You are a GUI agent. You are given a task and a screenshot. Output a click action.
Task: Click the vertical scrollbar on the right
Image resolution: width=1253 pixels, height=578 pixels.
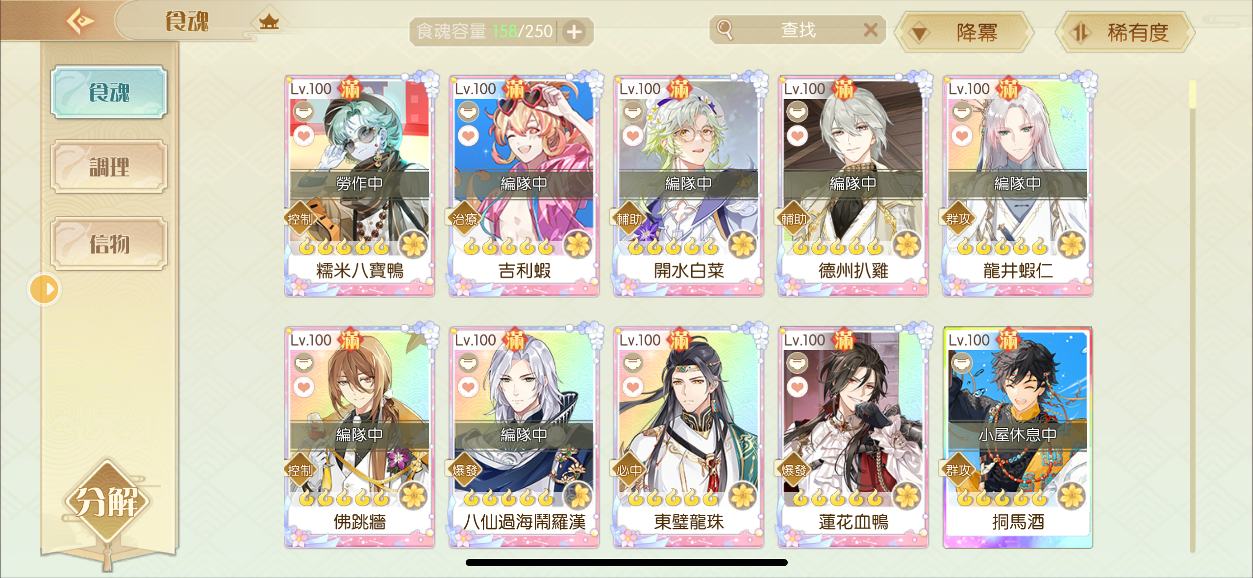point(1192,316)
